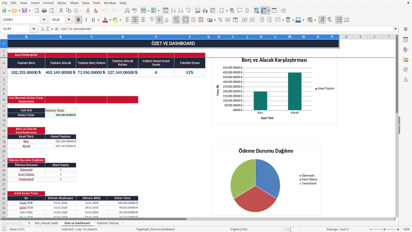Click Mehmet Yılmaz cell
This screenshot has height=232, width=412.
point(60,110)
